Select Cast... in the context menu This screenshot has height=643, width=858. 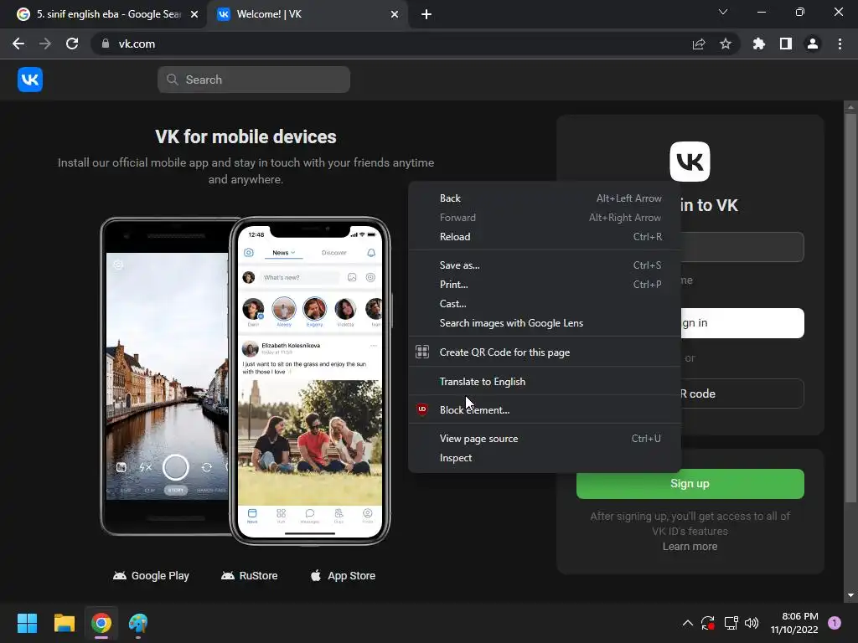tap(545, 303)
